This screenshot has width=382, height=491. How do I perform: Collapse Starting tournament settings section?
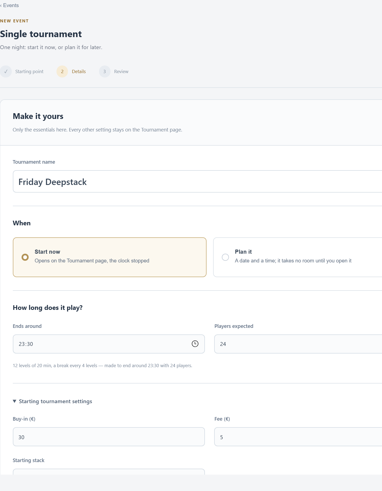point(52,401)
